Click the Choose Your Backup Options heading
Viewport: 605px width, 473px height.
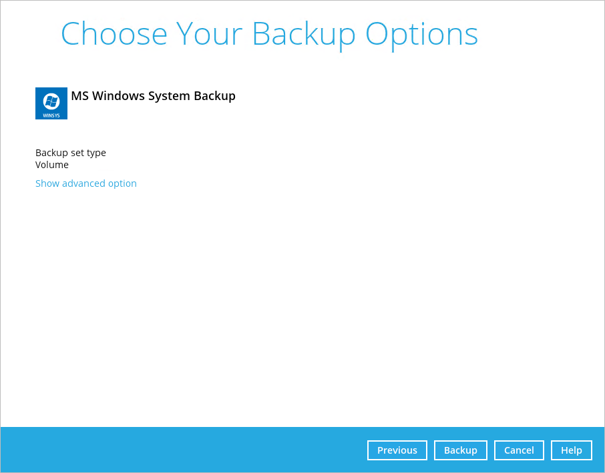(269, 33)
